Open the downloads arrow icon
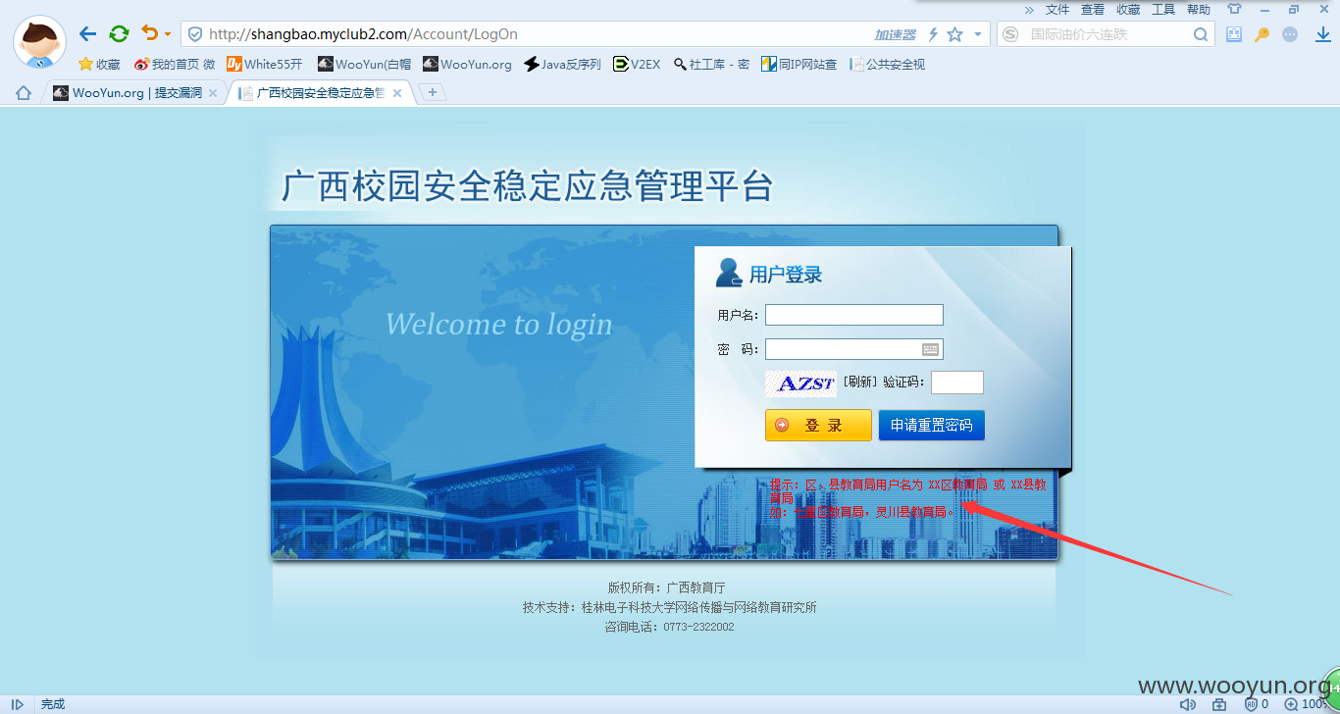Screen dimensions: 1340x714 (x=1322, y=34)
